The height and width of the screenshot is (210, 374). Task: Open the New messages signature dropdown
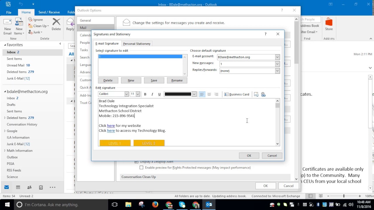pyautogui.click(x=277, y=64)
